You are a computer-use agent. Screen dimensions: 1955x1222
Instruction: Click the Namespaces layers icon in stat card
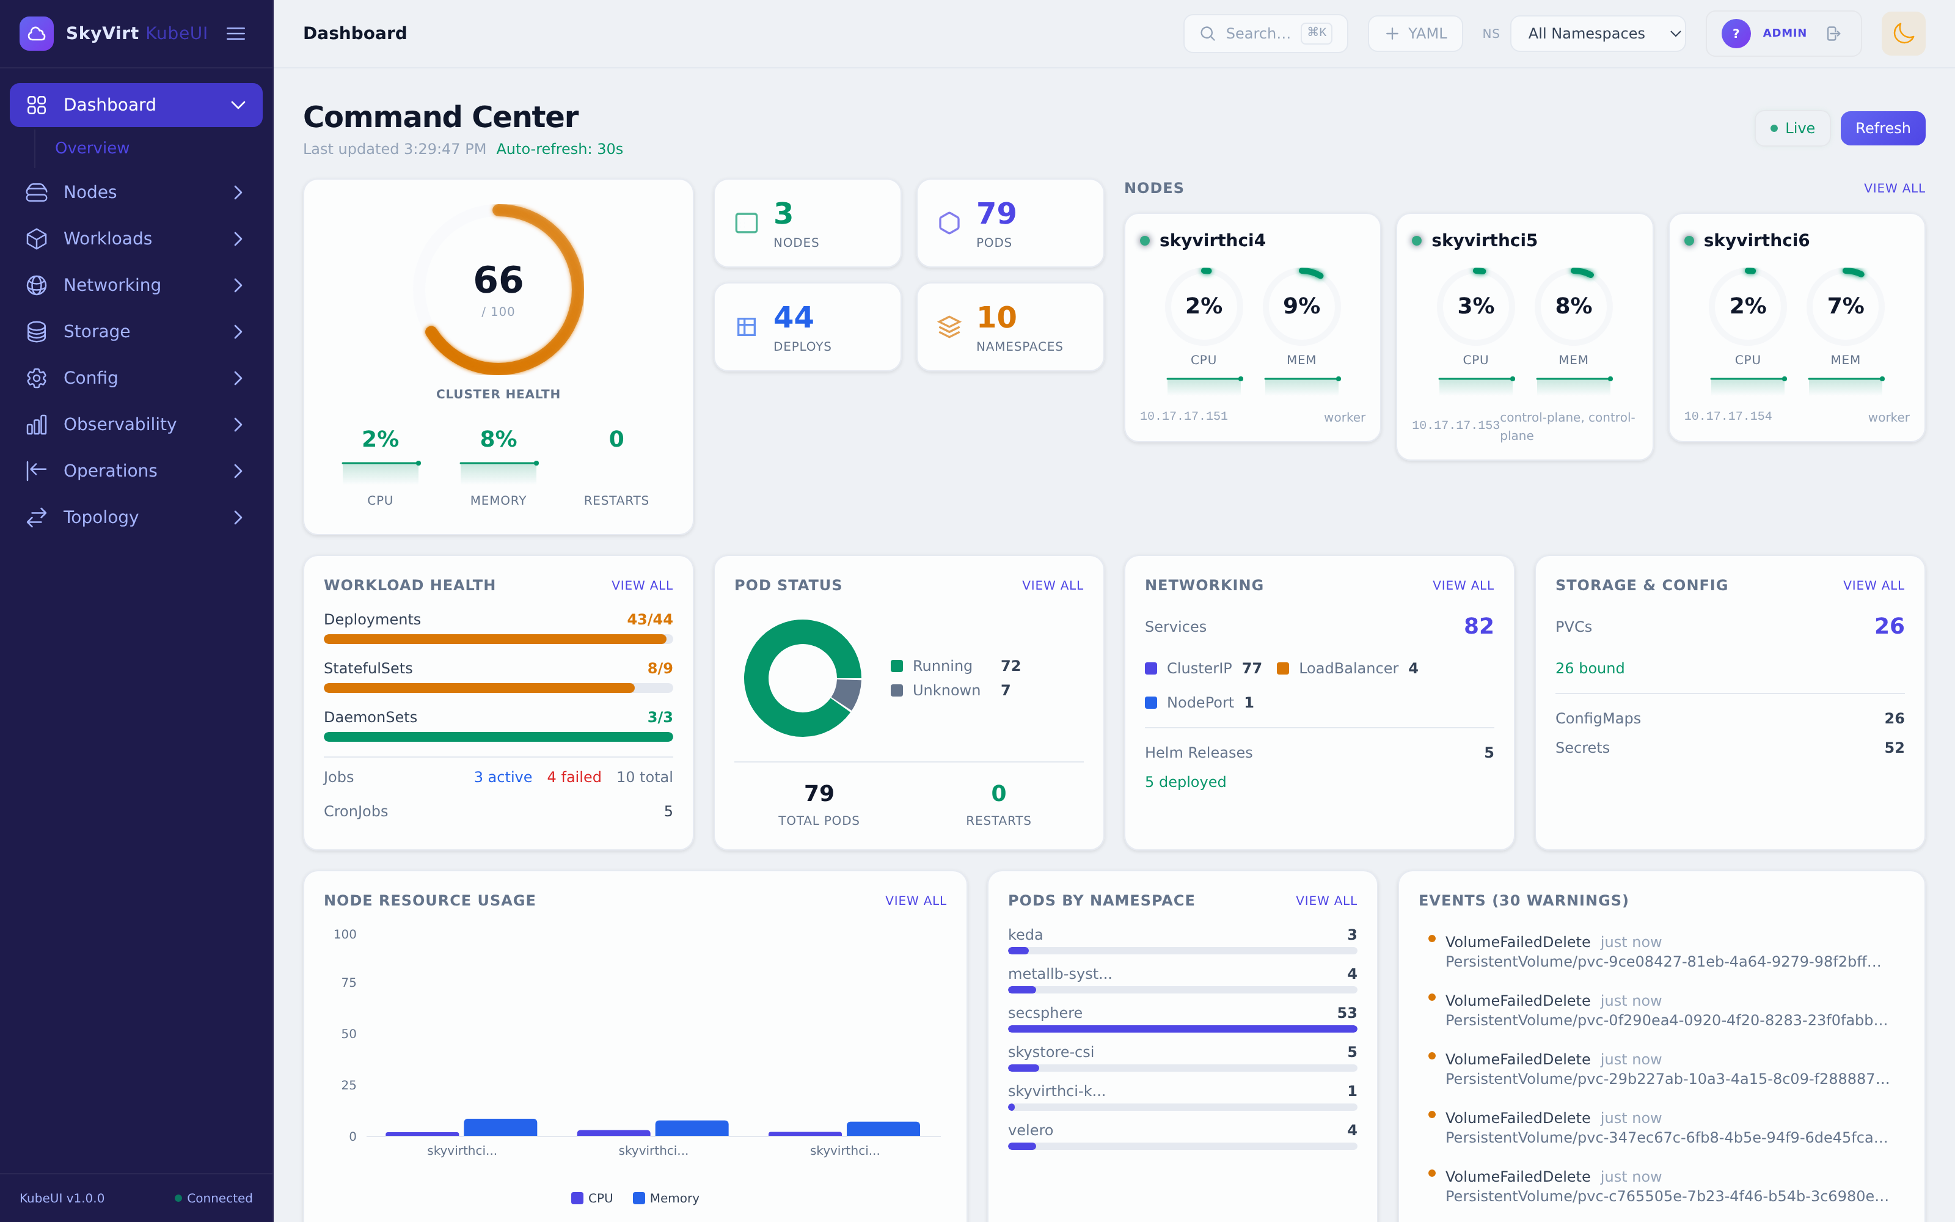(x=949, y=326)
